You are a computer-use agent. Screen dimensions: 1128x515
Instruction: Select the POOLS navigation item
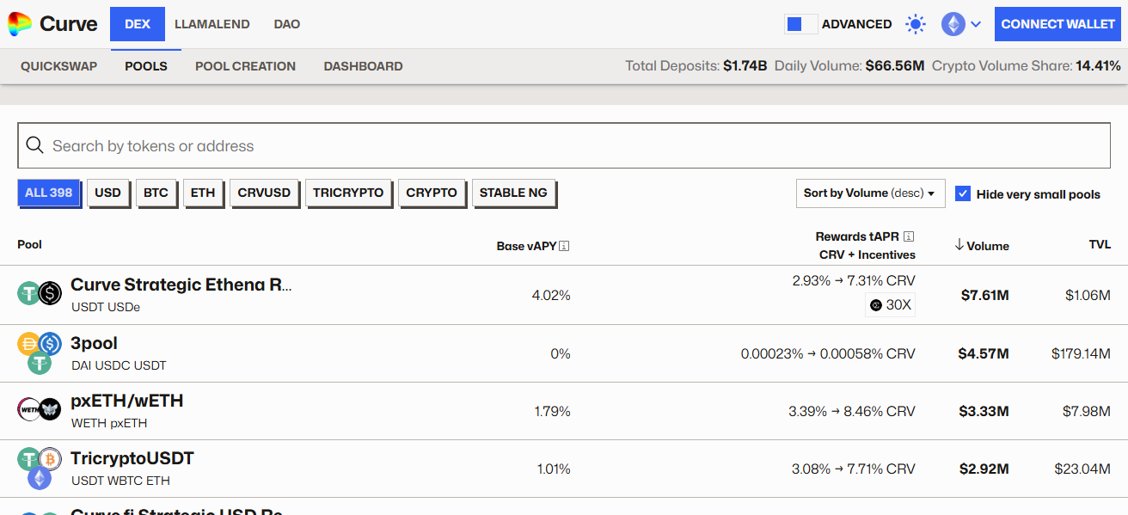tap(146, 66)
